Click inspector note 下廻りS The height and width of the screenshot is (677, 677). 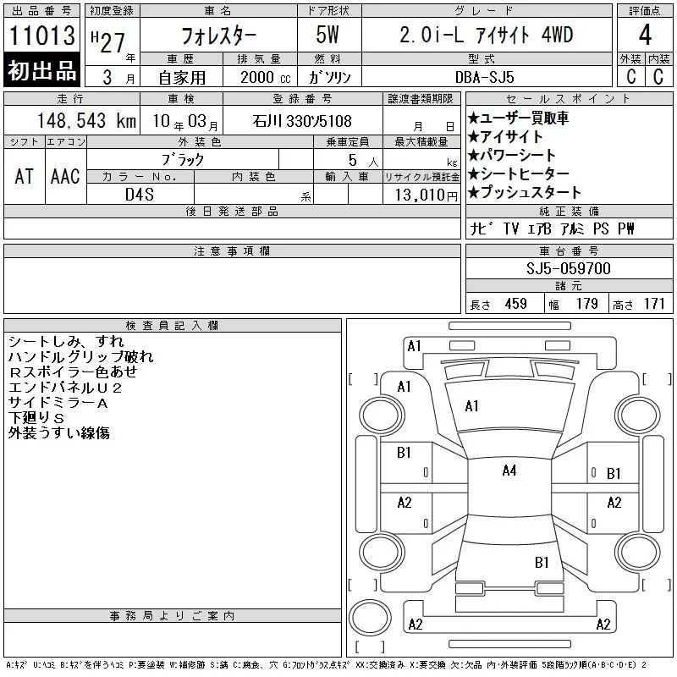(36, 417)
